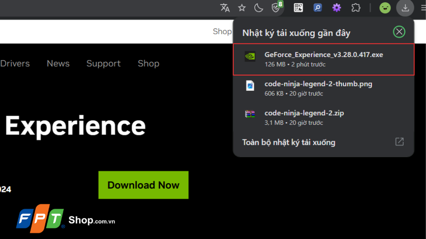The image size is (426, 239).
Task: Open code-ninja-legend-2-thumb.png download
Action: (323, 88)
